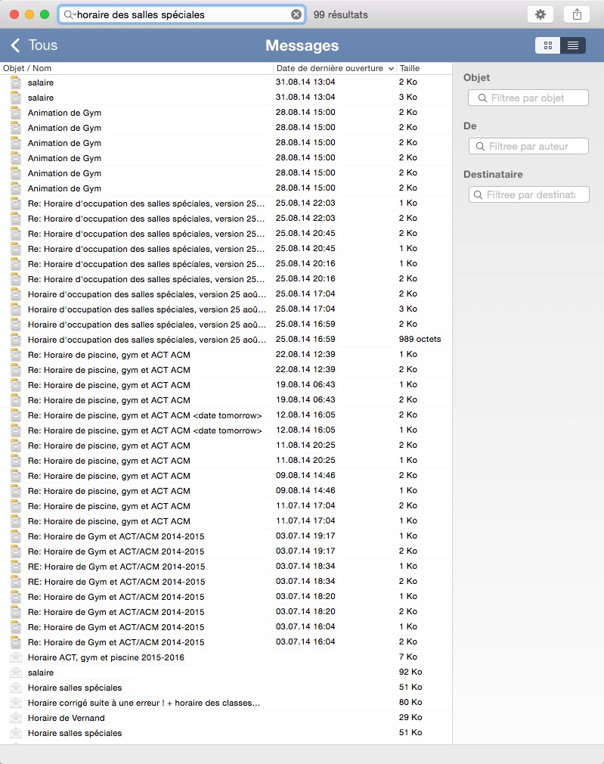The image size is (604, 764).
Task: Select Re: Horaire de Gym 19:17, 1 Ko
Action: 226,536
